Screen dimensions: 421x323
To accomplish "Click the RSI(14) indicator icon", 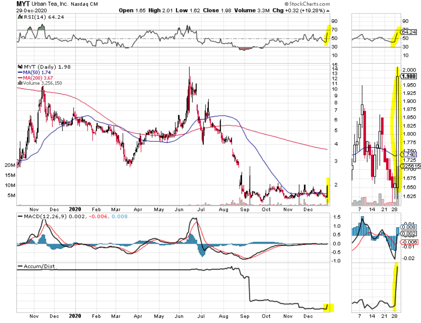I will coord(20,17).
